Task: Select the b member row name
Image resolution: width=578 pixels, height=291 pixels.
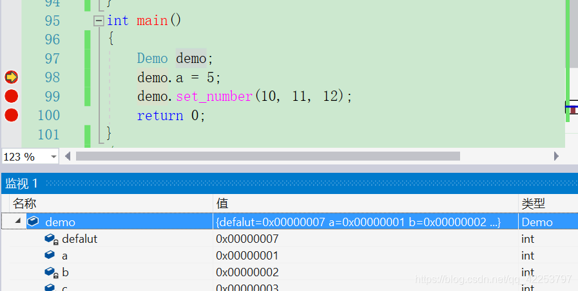Action: pos(65,272)
